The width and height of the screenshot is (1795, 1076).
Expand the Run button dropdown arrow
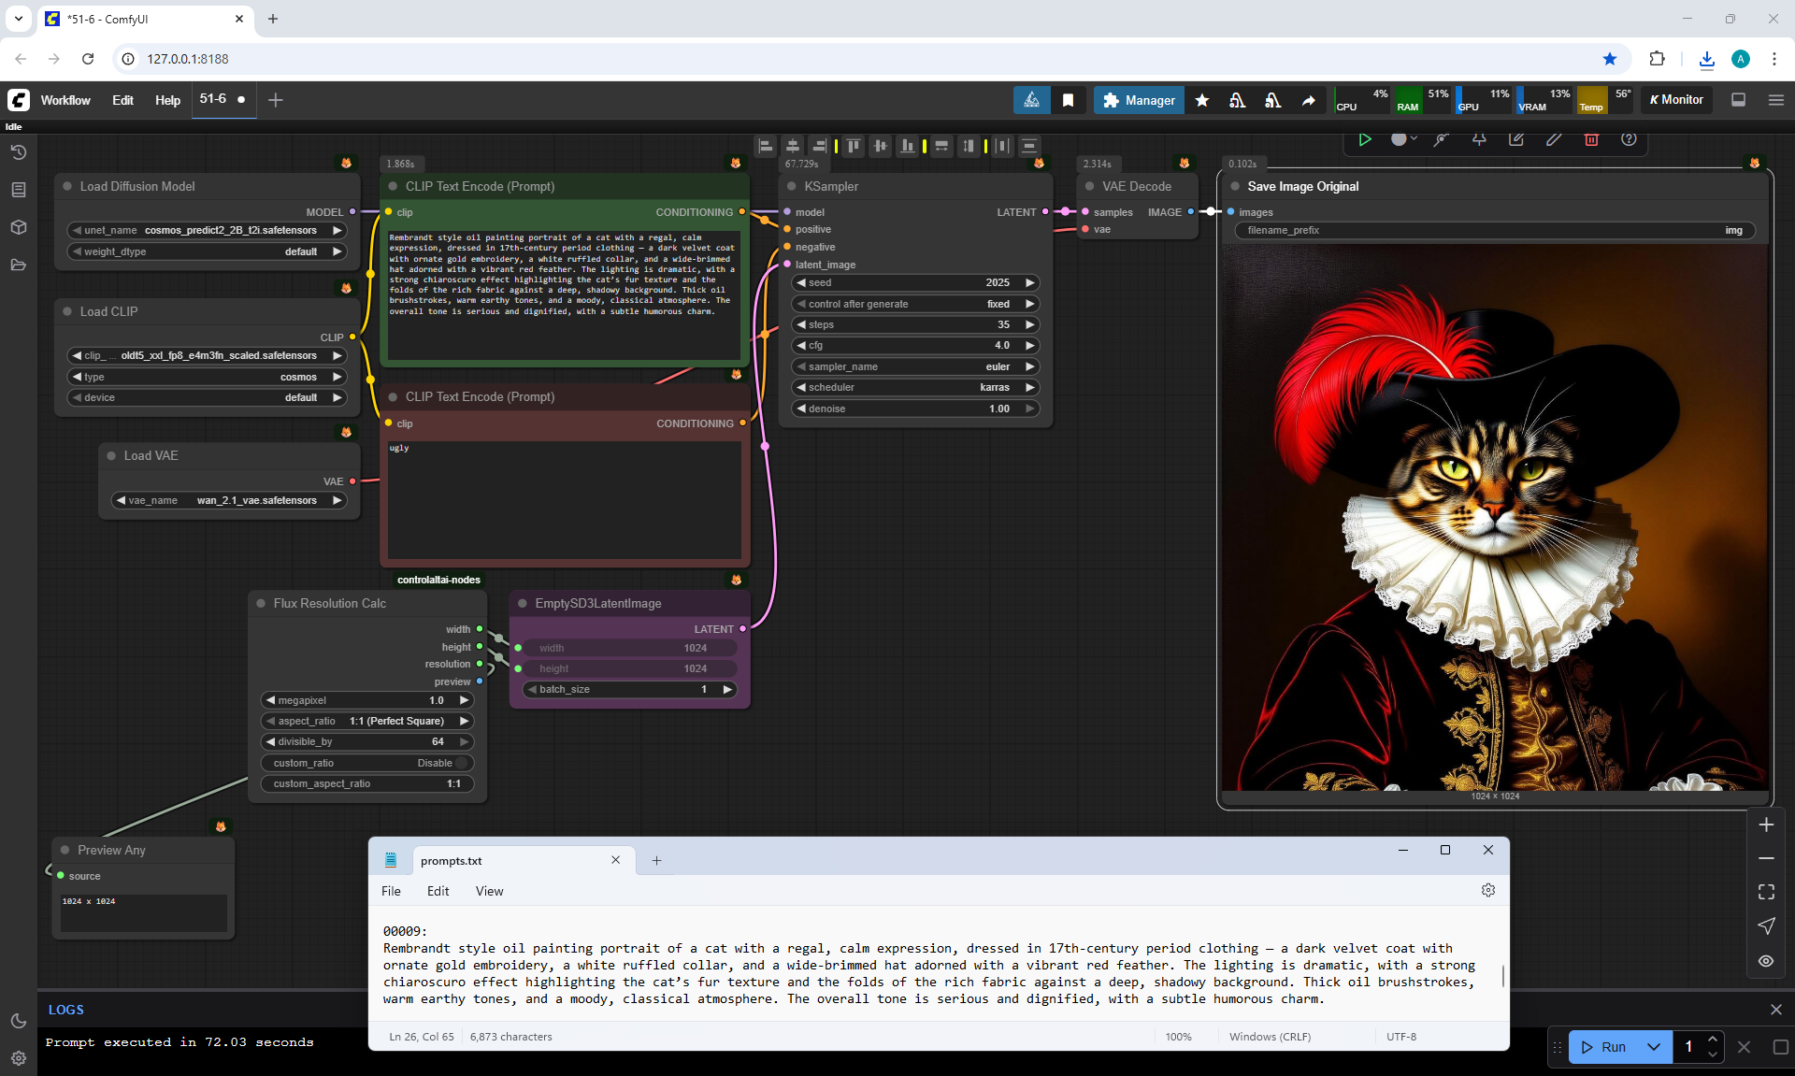pos(1653,1047)
